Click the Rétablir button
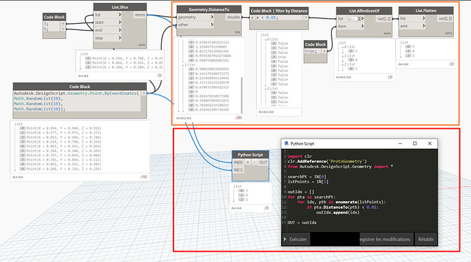 (x=426, y=239)
